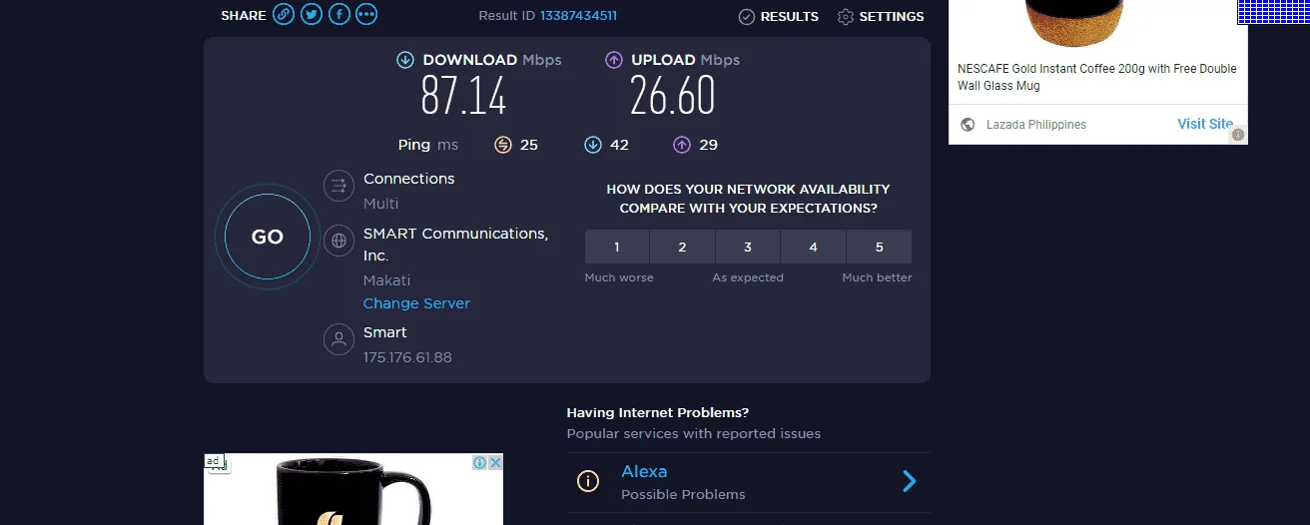
Task: Click the user profile icon beside Smart
Action: (x=339, y=338)
